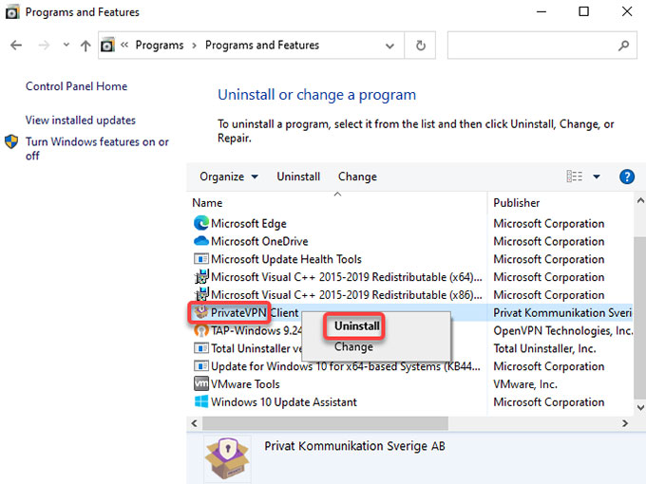The width and height of the screenshot is (646, 484).
Task: Open the recent locations dropdown arrow
Action: 66,45
